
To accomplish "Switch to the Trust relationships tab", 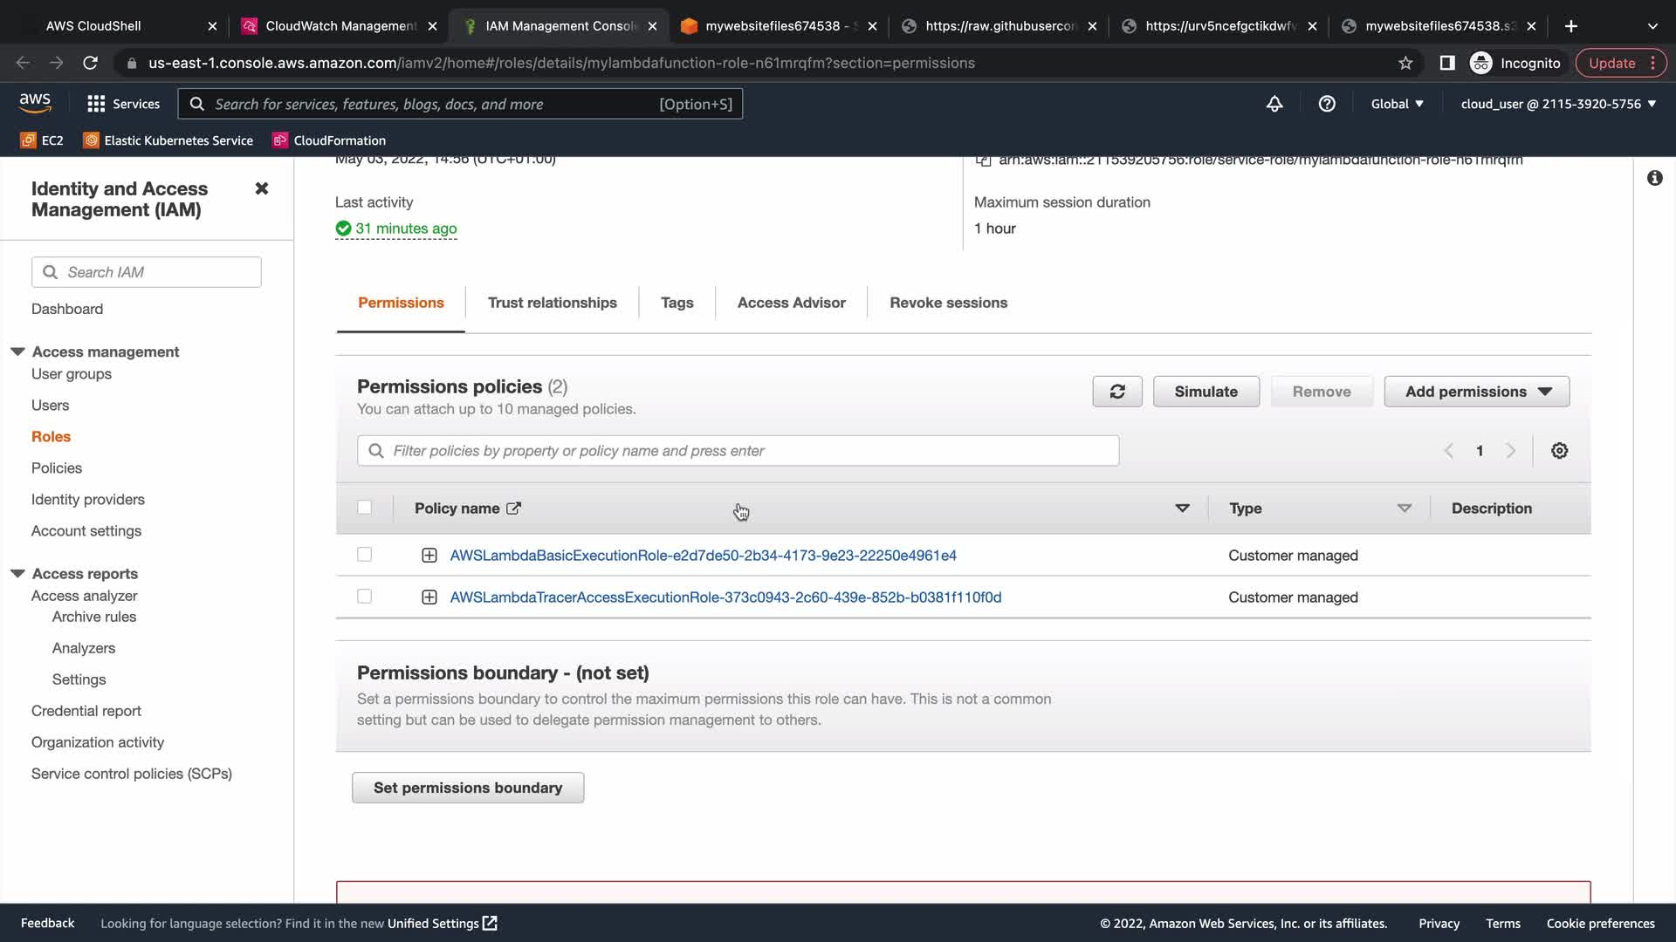I will (552, 303).
